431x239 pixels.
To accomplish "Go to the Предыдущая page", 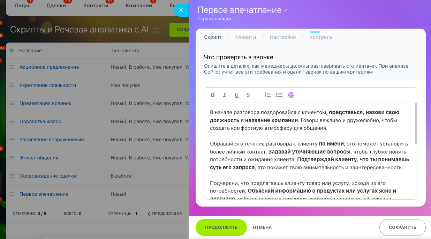I will click(x=165, y=214).
